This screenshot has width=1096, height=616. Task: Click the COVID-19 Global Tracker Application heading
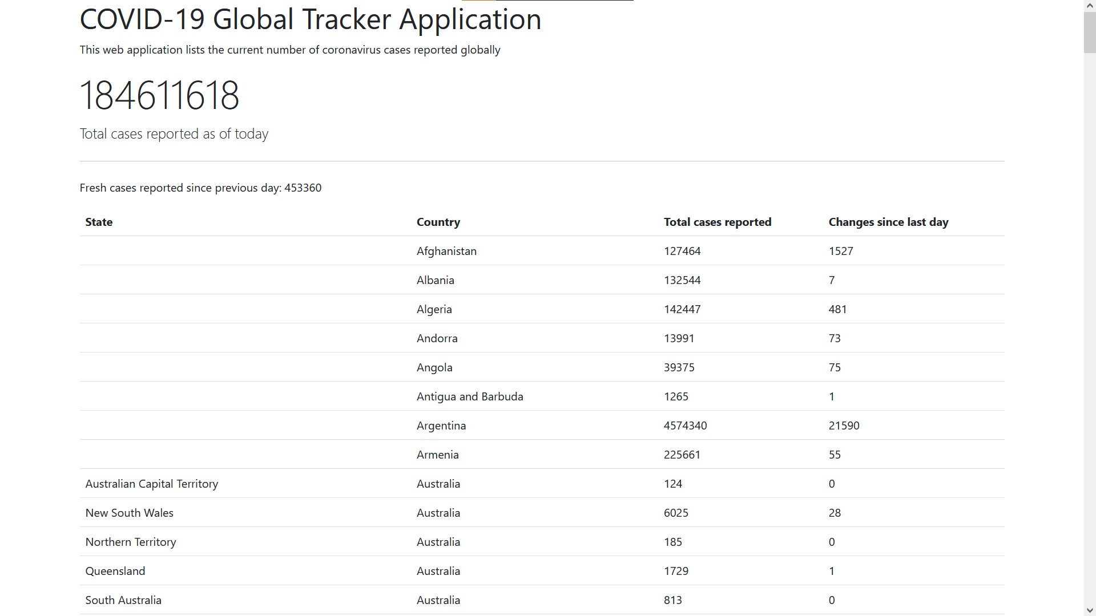pos(310,19)
